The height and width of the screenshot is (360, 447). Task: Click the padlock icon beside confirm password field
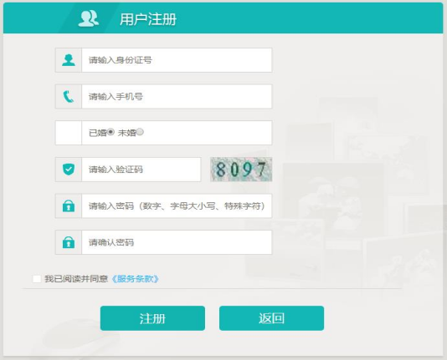(x=69, y=242)
